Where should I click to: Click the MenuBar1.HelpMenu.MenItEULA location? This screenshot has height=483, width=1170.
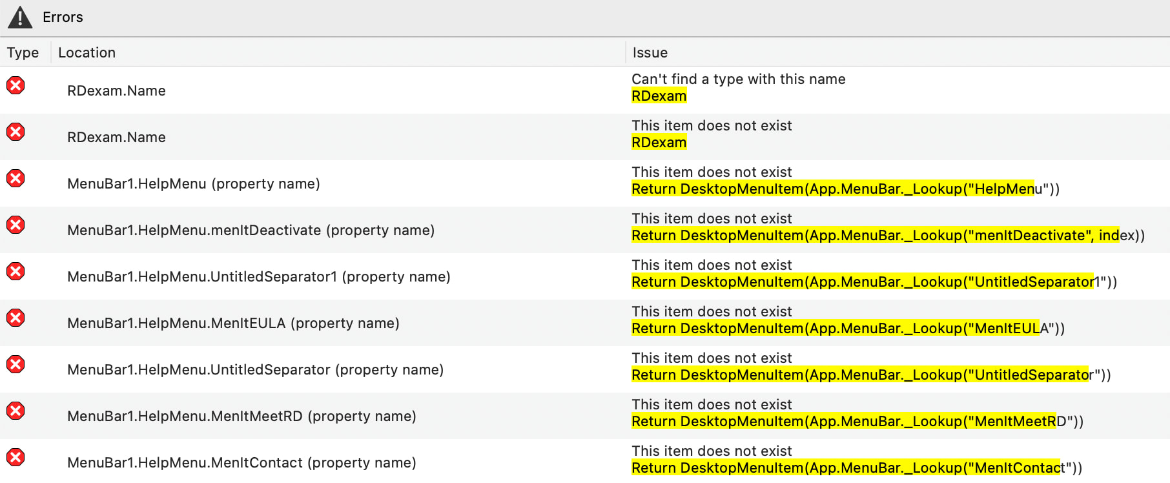pyautogui.click(x=233, y=324)
